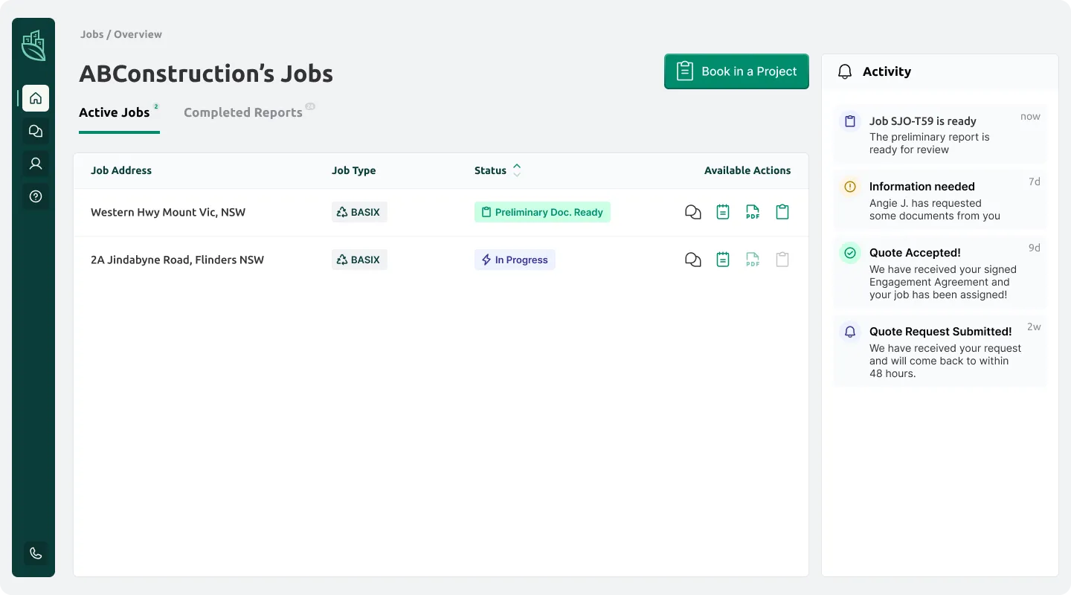Select the Active Jobs tab
Viewport: 1071px width, 595px height.
click(x=115, y=112)
